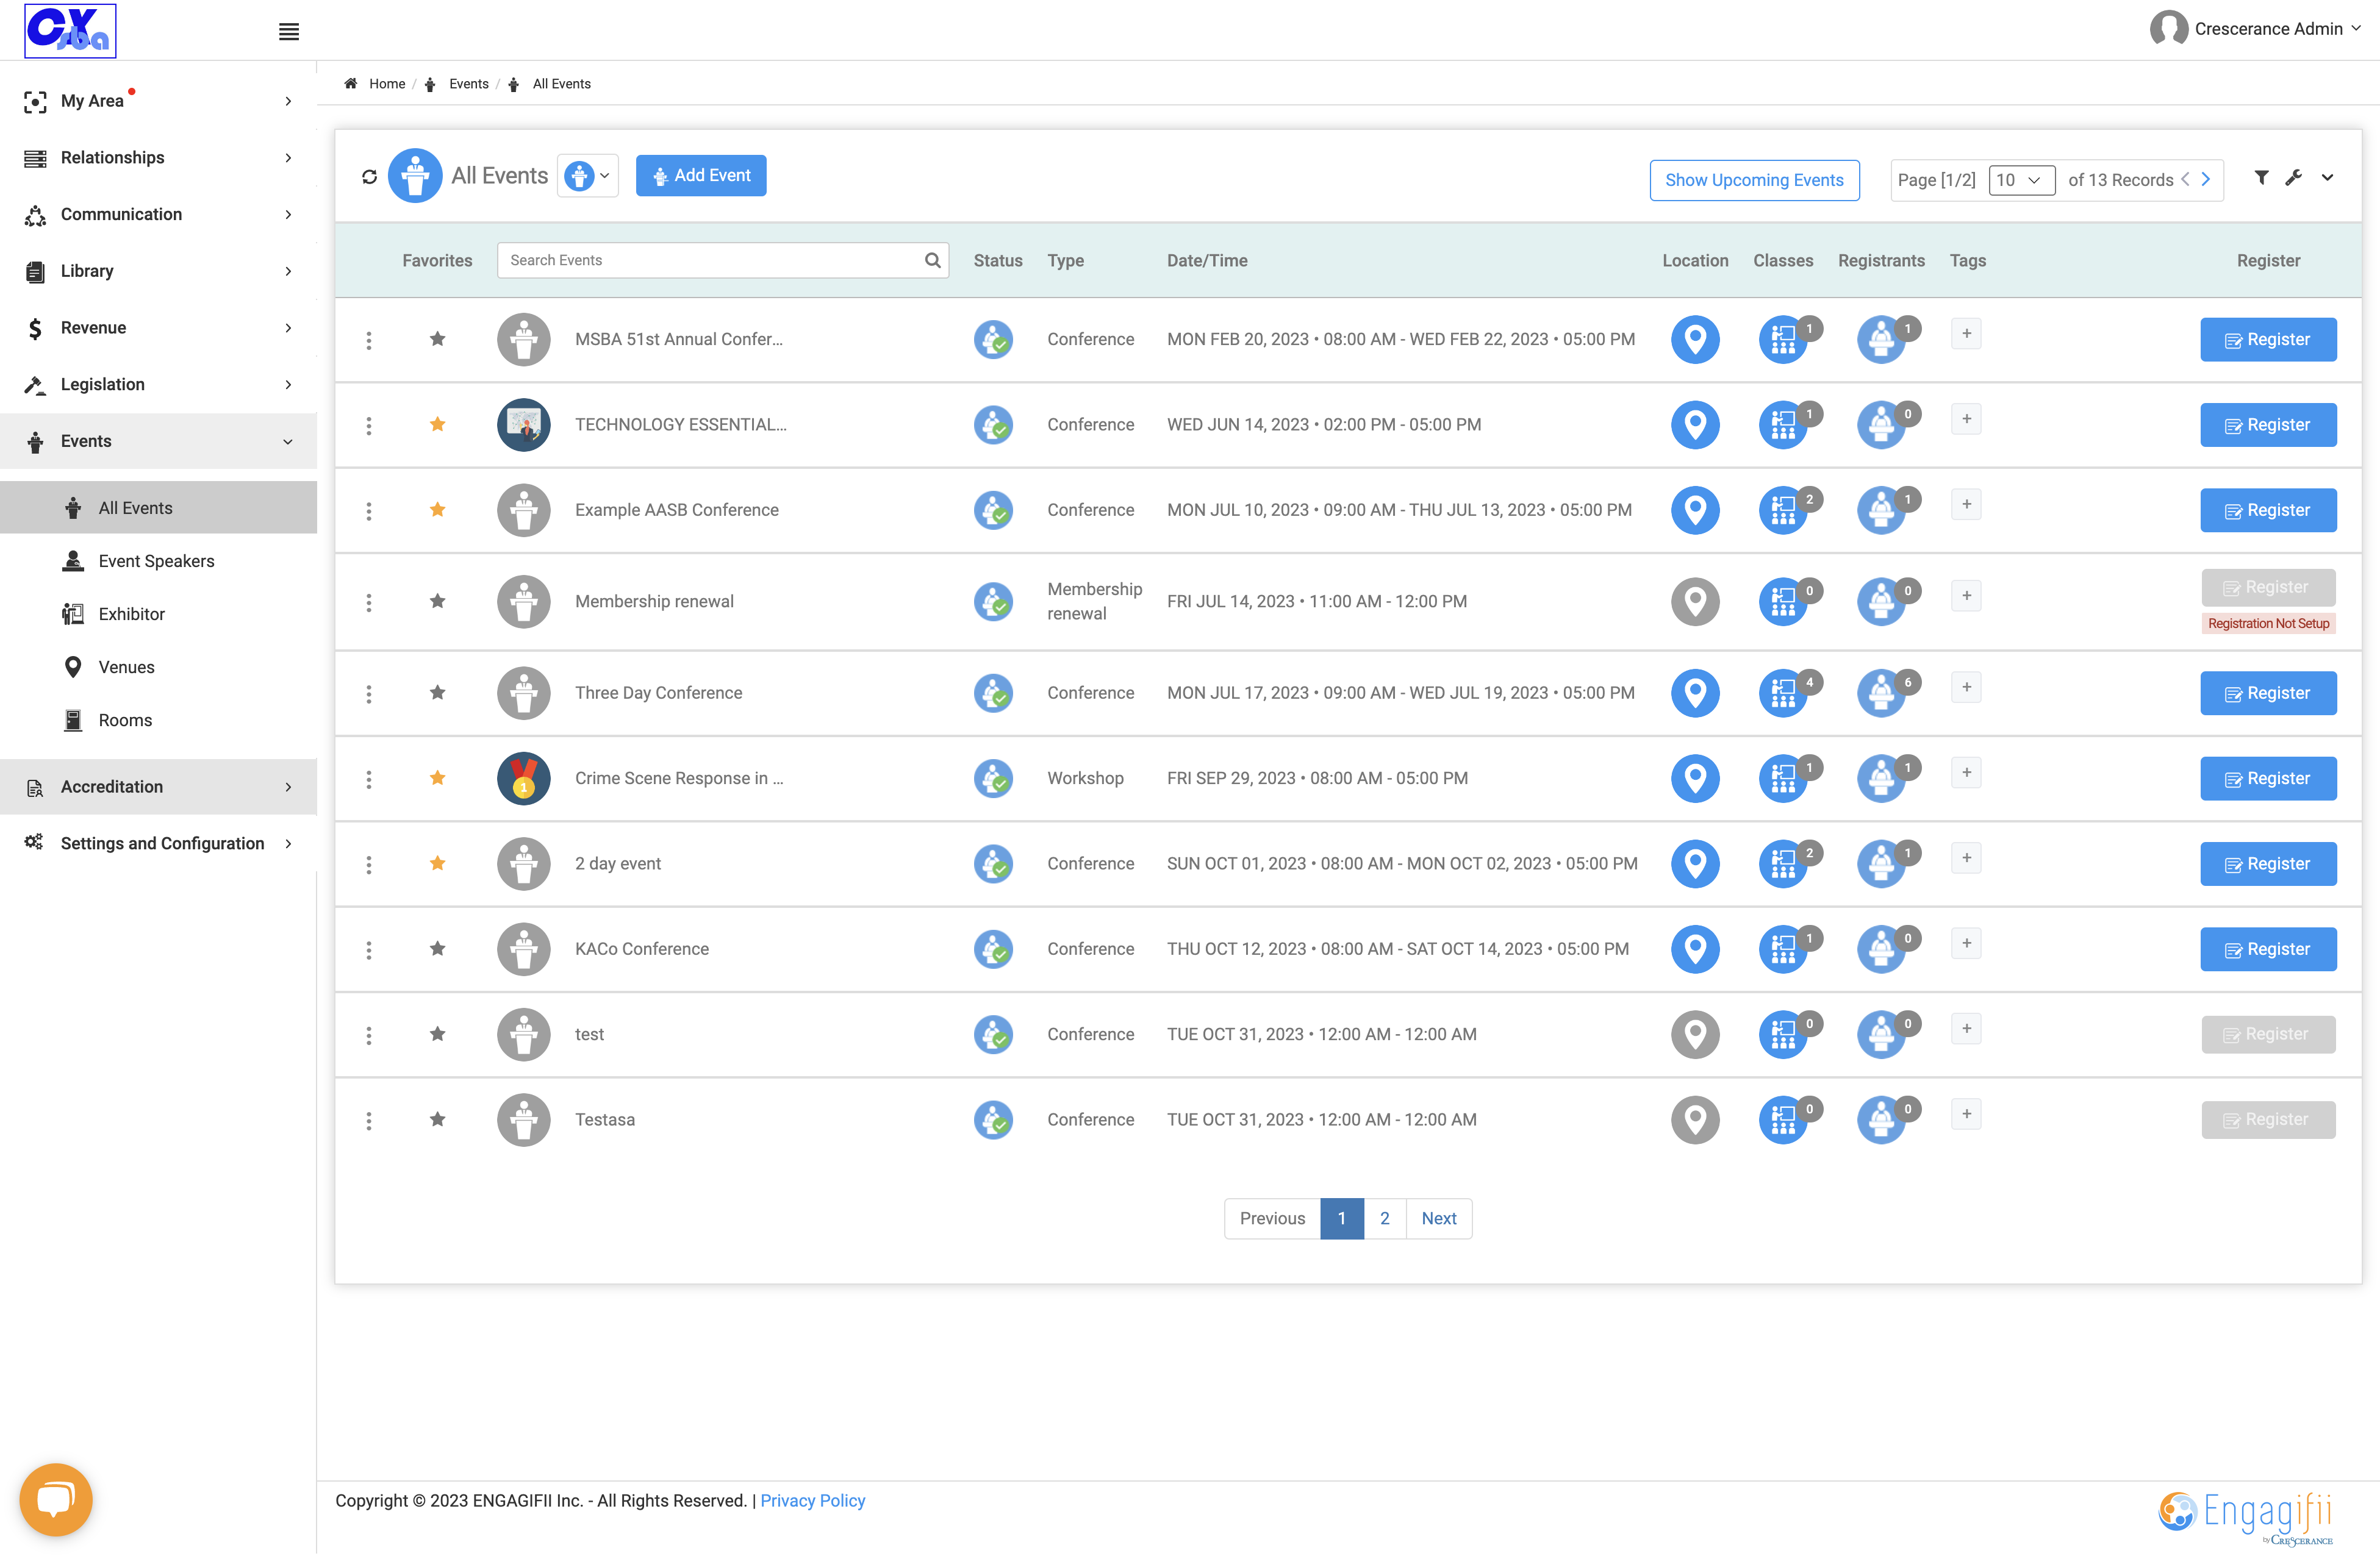Toggle favorite star for Three Day Conference
The width and height of the screenshot is (2380, 1556).
[437, 691]
